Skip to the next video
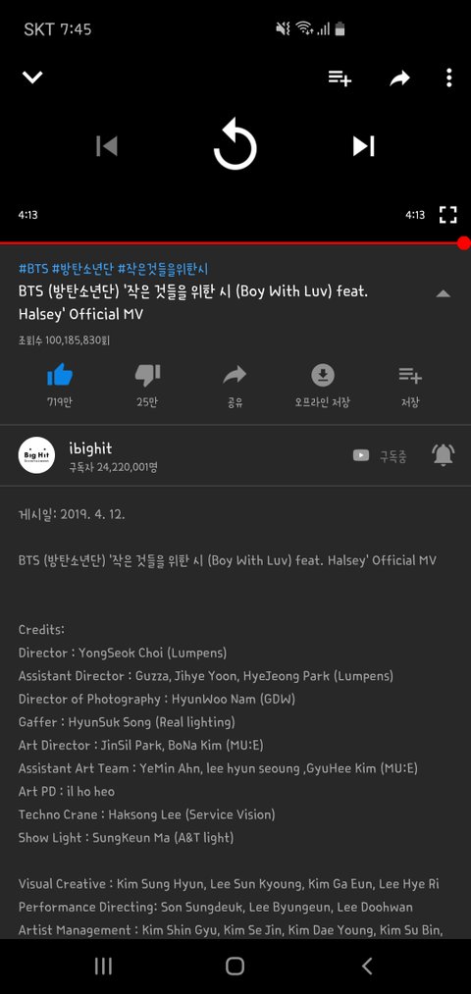 tap(363, 146)
